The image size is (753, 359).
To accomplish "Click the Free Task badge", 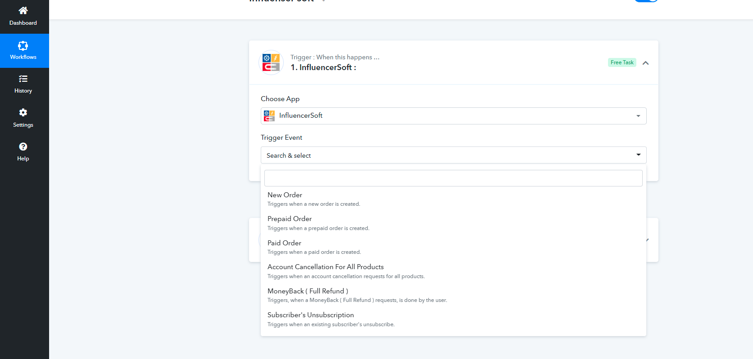I will tap(622, 62).
